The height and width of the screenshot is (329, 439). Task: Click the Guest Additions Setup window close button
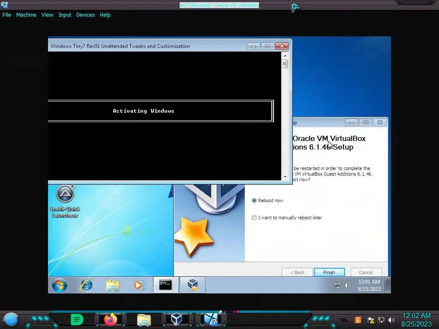click(380, 123)
